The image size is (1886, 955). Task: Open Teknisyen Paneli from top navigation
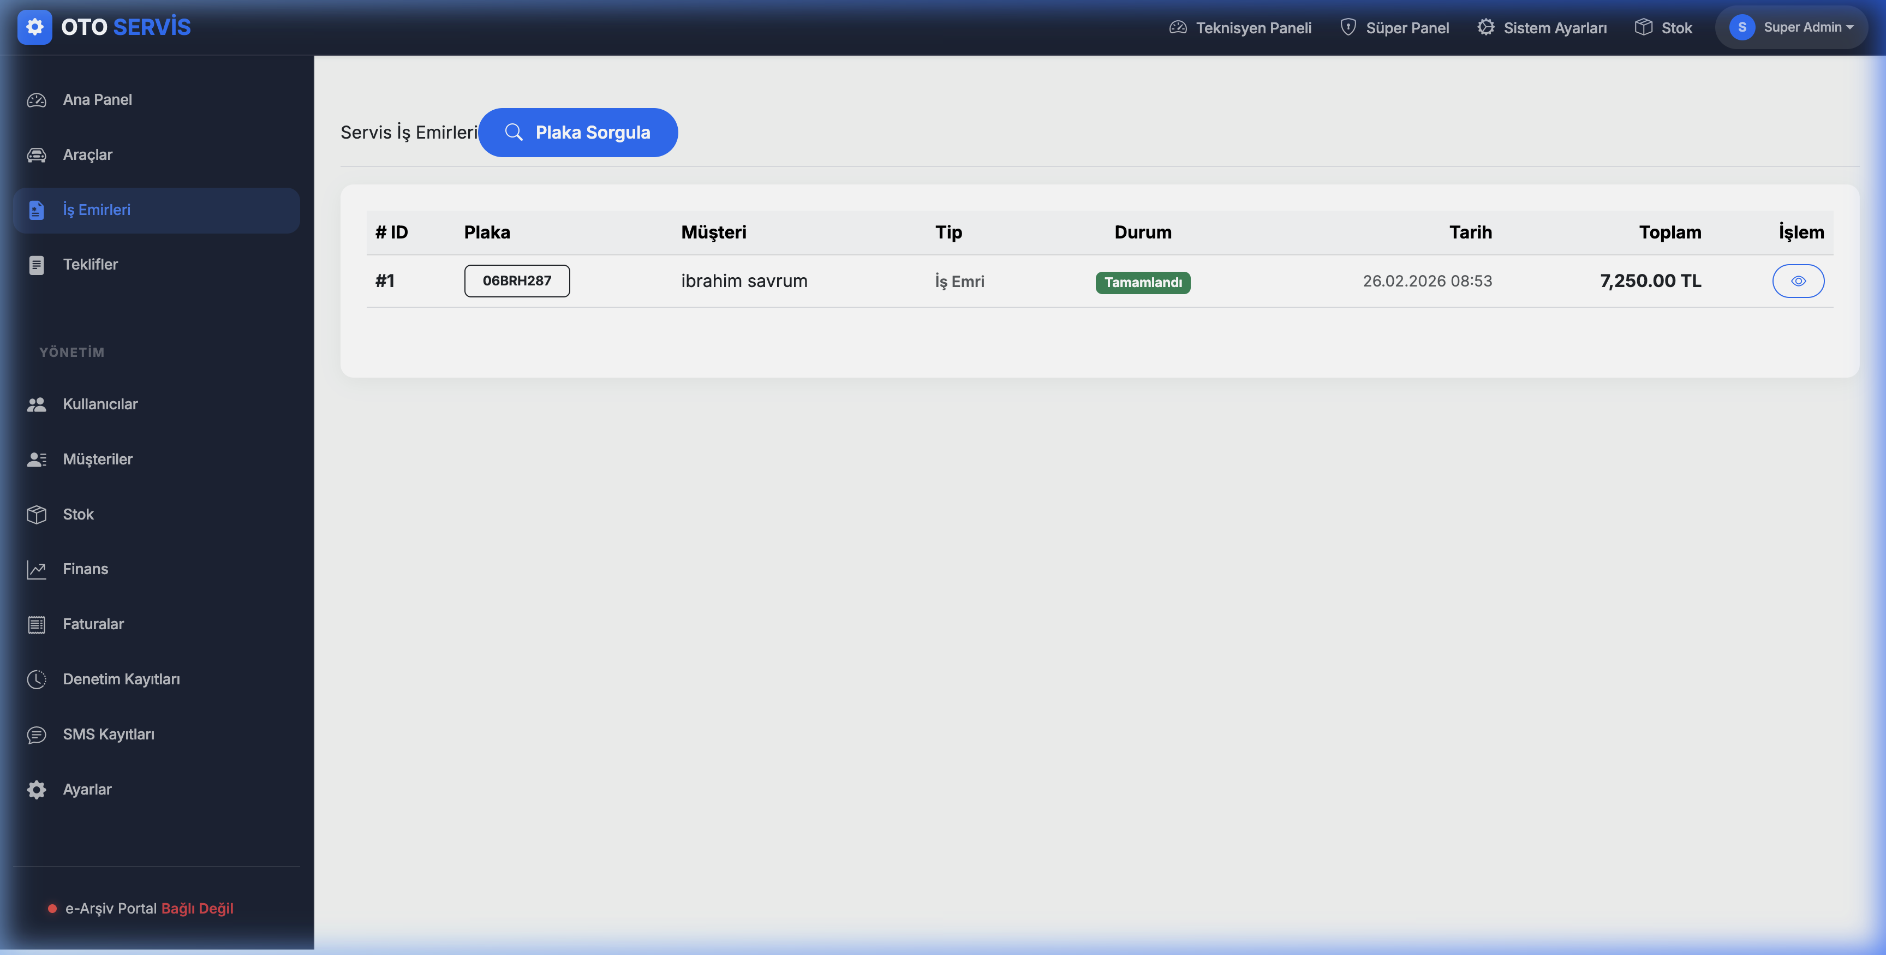point(1240,28)
